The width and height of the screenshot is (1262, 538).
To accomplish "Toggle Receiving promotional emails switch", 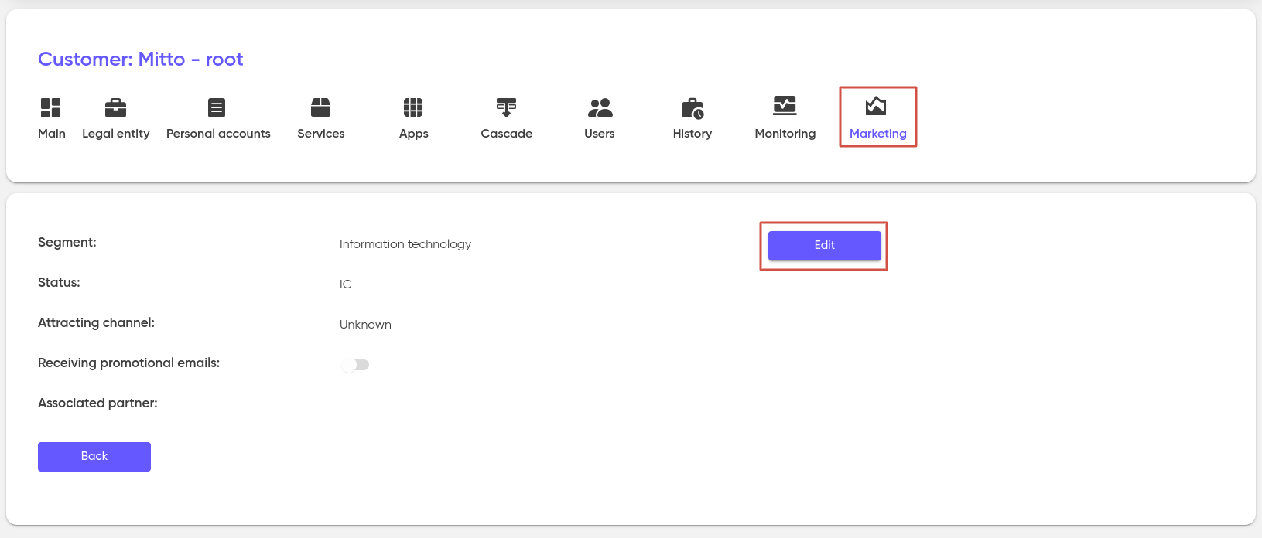I will (355, 365).
